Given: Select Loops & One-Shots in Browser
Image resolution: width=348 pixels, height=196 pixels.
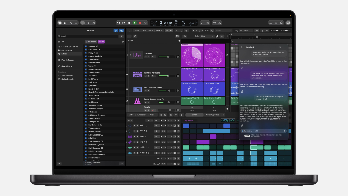Looking at the screenshot, I should pos(70,47).
